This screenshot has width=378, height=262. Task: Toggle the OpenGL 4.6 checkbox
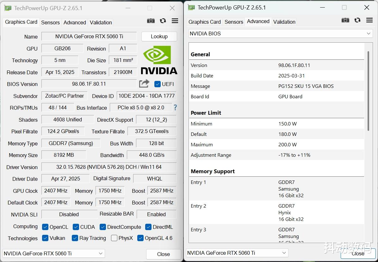(140, 238)
